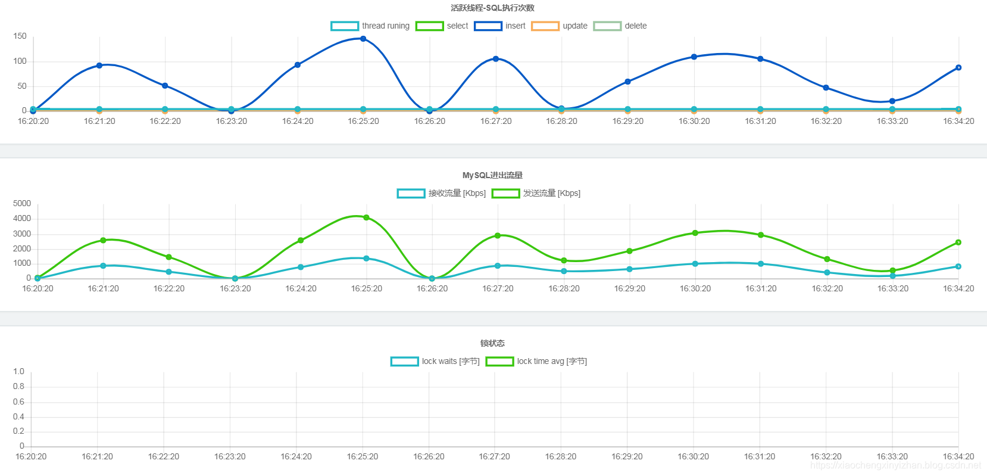The height and width of the screenshot is (476, 987).
Task: Click 发送流量 point at 16:29:20
Action: coord(629,251)
